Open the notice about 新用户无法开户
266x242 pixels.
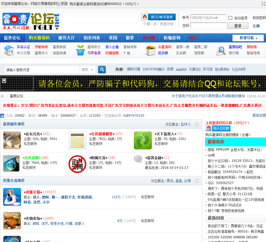pyautogui.click(x=208, y=96)
